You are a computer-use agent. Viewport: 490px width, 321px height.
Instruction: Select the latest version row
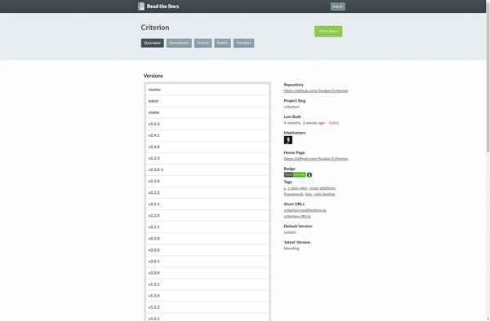(207, 101)
